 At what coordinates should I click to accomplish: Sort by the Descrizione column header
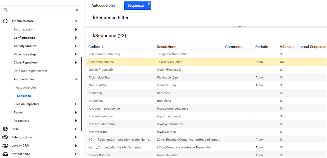pos(166,47)
